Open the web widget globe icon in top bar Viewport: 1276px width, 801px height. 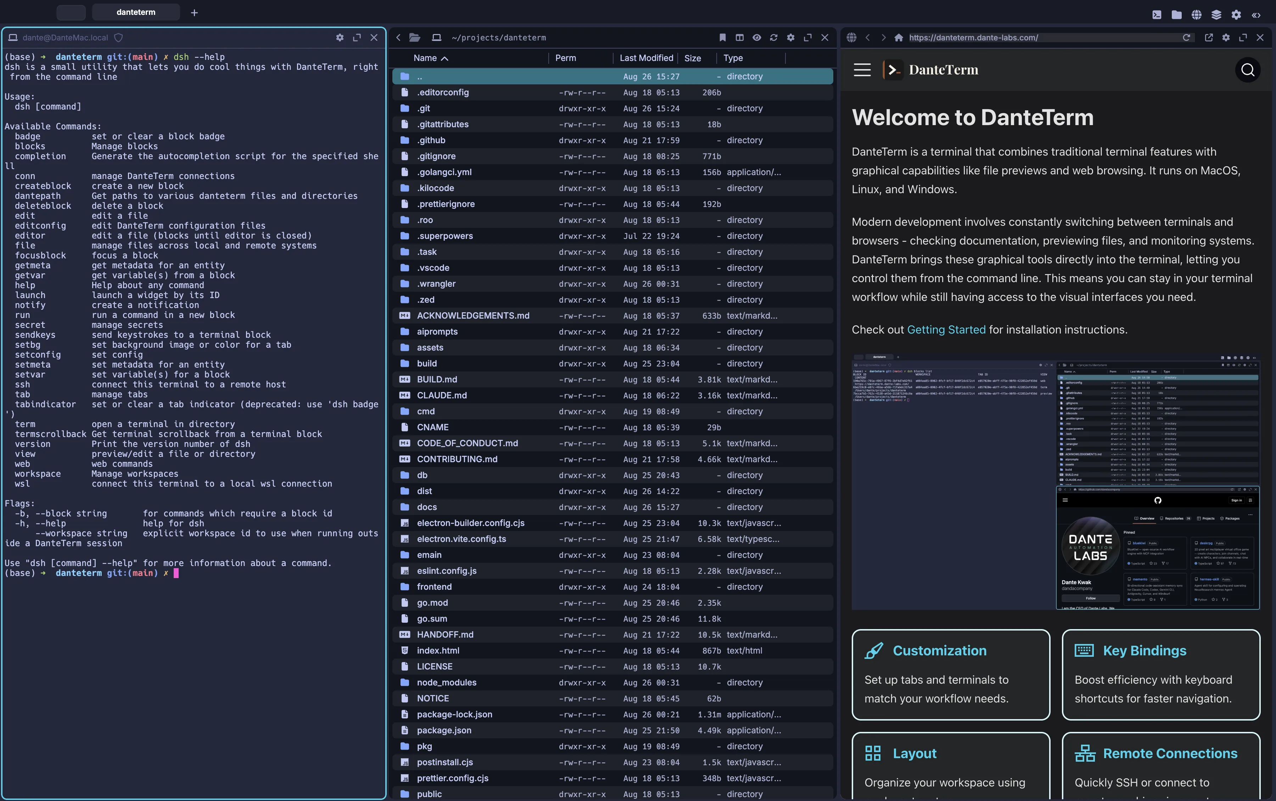click(x=1197, y=15)
